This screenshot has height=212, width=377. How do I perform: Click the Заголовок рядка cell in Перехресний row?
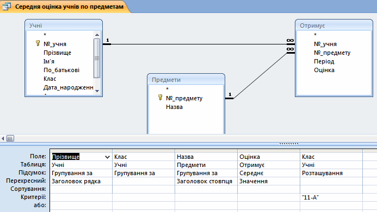[81, 181]
